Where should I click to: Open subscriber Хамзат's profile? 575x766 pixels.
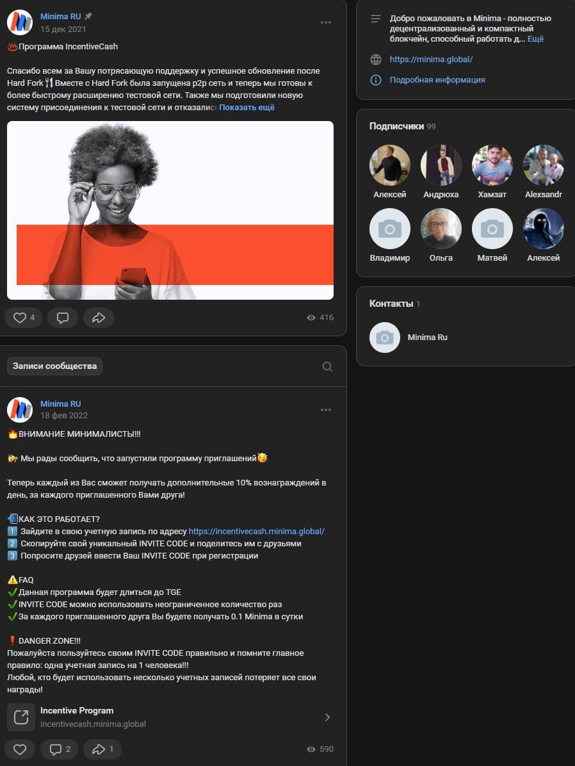[492, 165]
